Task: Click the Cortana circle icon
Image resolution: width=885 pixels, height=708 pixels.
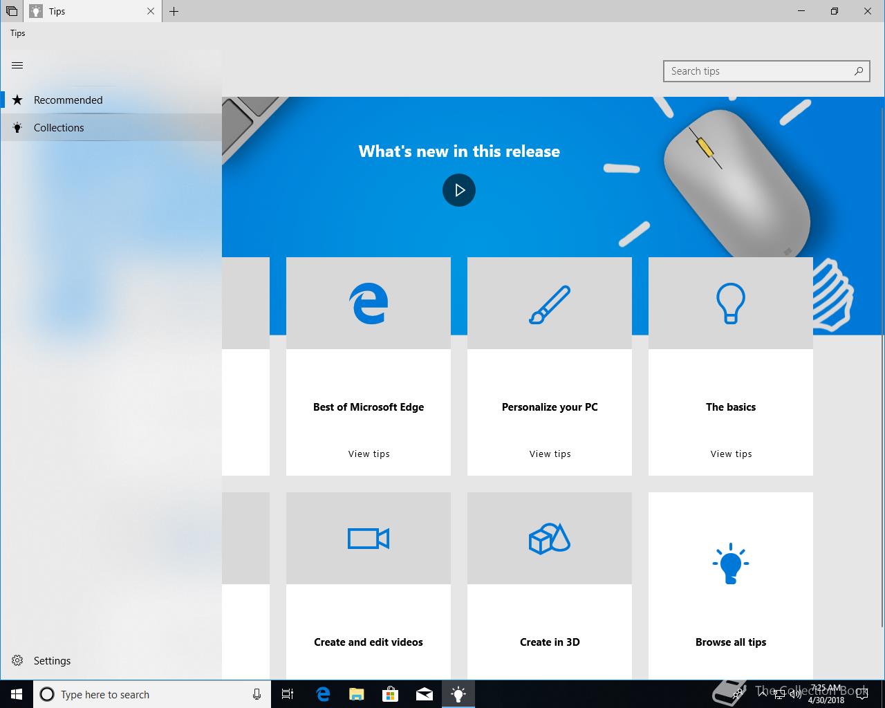Action: [47, 694]
